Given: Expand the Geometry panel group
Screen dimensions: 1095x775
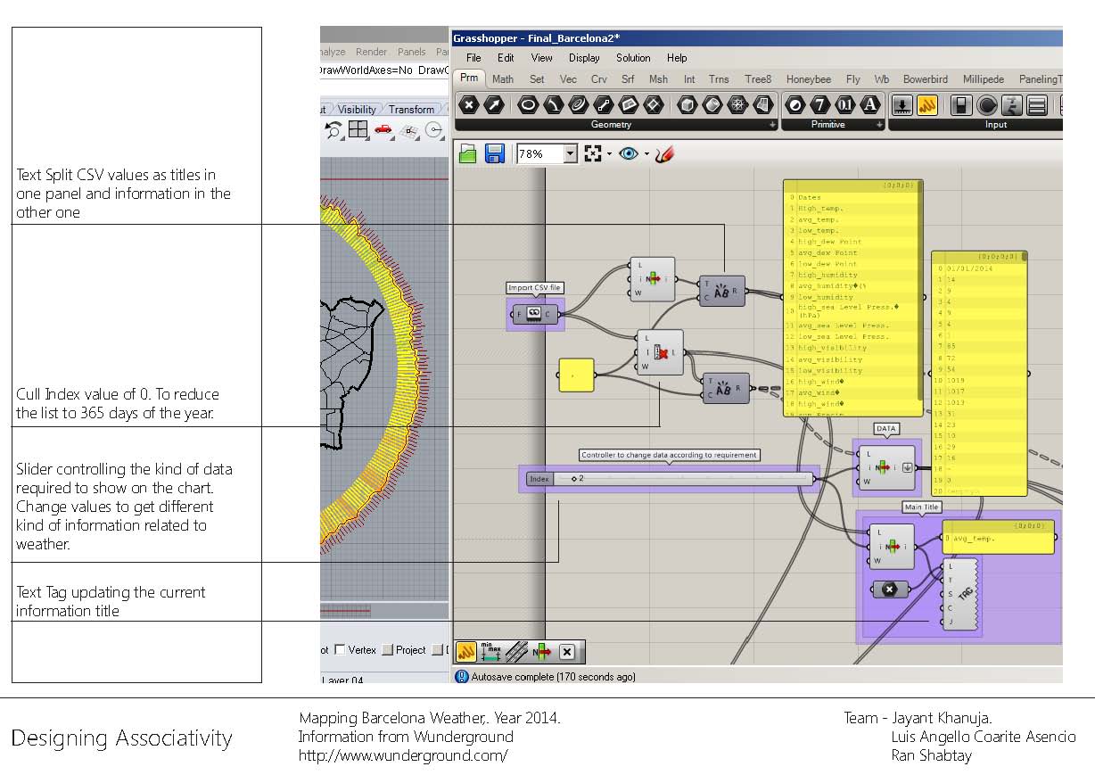Looking at the screenshot, I should (x=772, y=126).
